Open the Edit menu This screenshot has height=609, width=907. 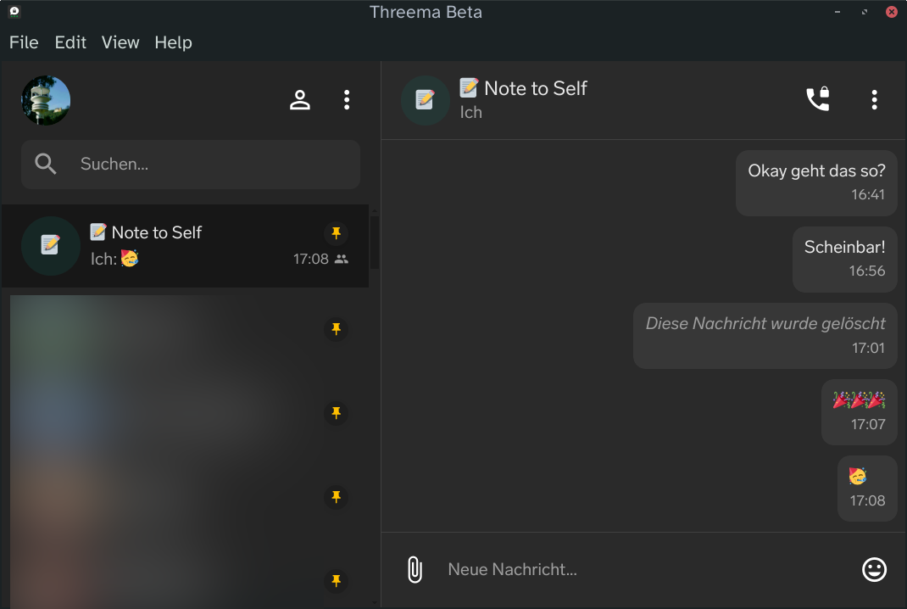coord(70,42)
